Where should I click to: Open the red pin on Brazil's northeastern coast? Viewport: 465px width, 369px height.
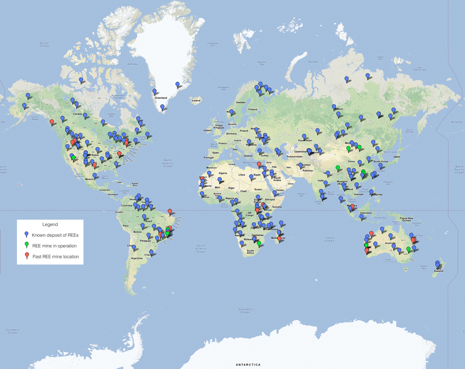(x=170, y=211)
